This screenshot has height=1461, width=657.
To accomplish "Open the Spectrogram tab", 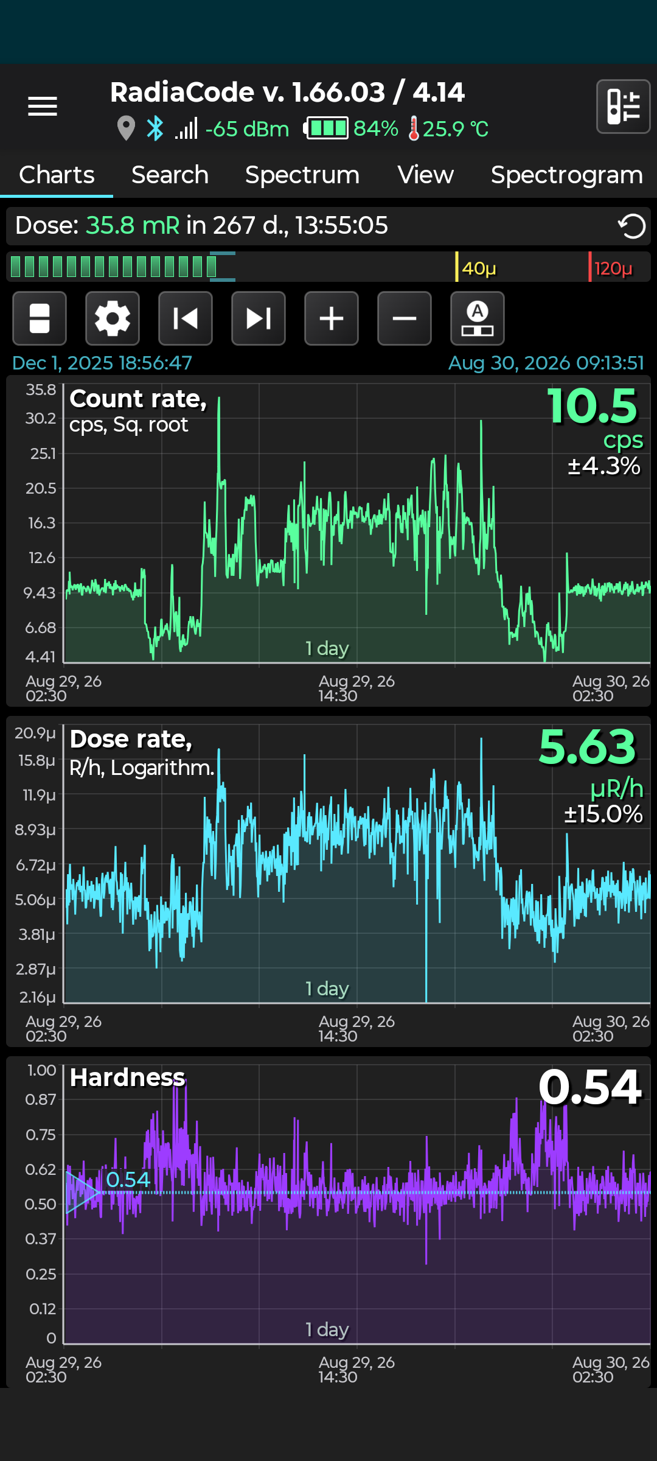I will (567, 175).
